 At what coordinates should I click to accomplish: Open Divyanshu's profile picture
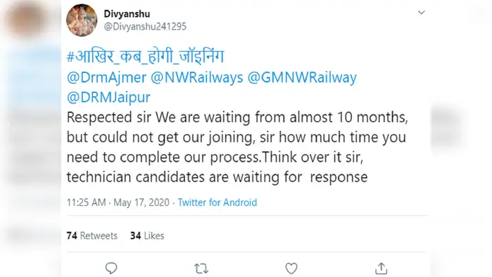point(82,20)
